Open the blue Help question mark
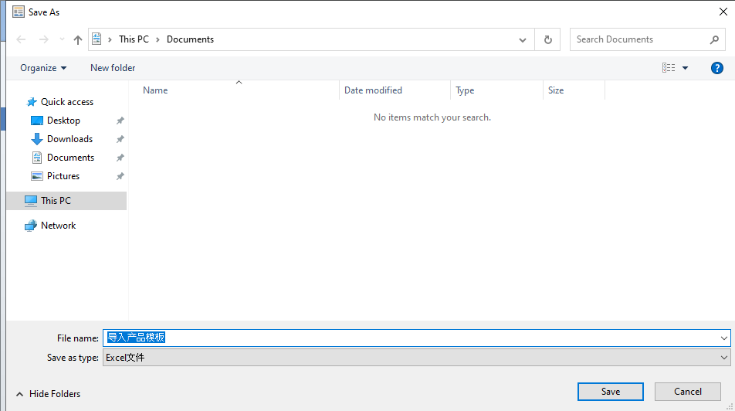The width and height of the screenshot is (735, 411). click(716, 68)
